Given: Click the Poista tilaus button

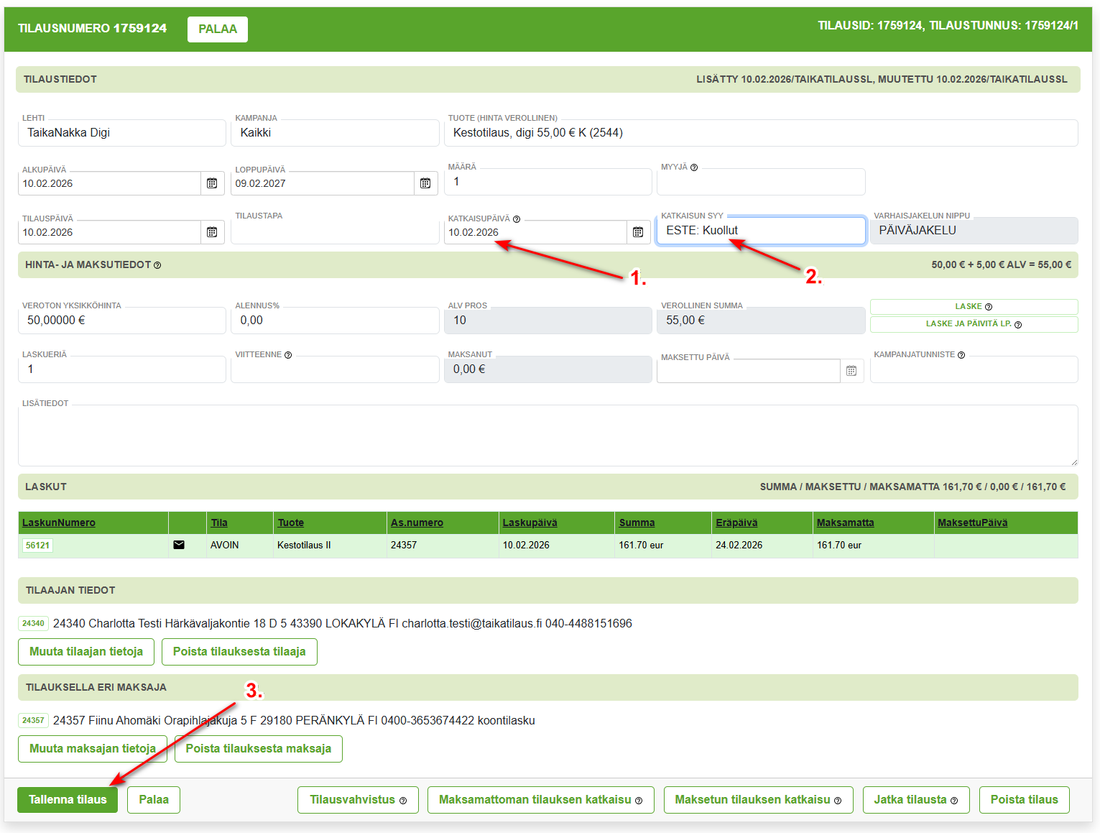Looking at the screenshot, I should 1024,799.
